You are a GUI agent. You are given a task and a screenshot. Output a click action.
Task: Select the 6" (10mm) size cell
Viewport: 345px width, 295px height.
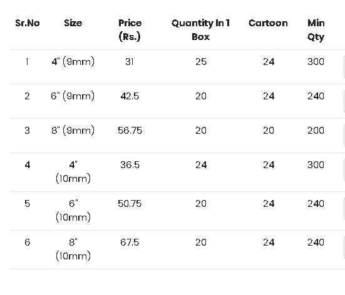tap(73, 211)
